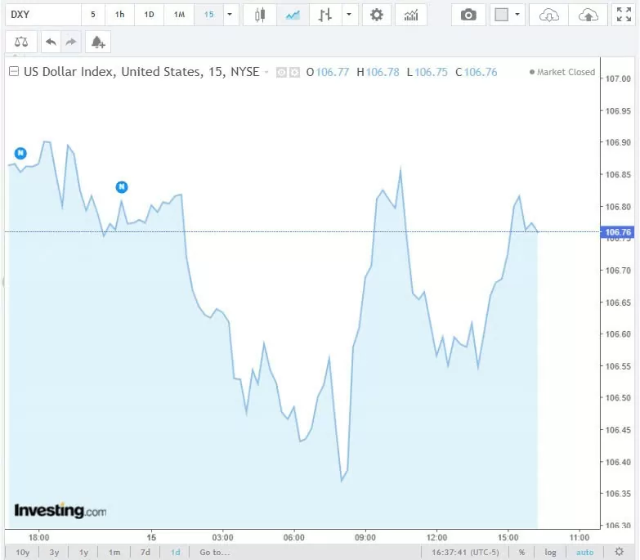Select the layout square icon
This screenshot has height=560, width=640.
coord(501,15)
